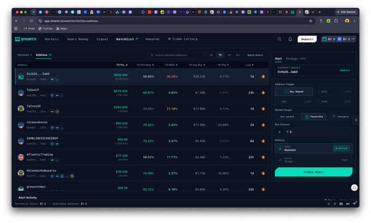The image size is (371, 223).
Task: Choose the Category market scope
Action: [x=340, y=117]
